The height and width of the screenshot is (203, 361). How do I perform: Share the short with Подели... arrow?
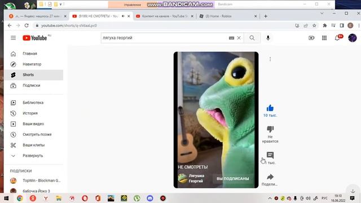coord(270,176)
